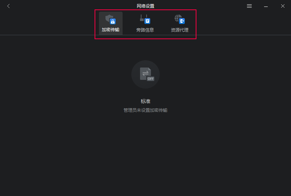Click the central transfer OFF icon
The height and width of the screenshot is (196, 291).
[x=147, y=74]
